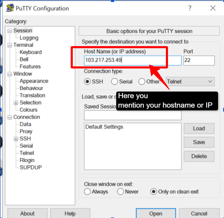This screenshot has width=224, height=218.
Task: Open the Terminal category
Action: pos(23,45)
